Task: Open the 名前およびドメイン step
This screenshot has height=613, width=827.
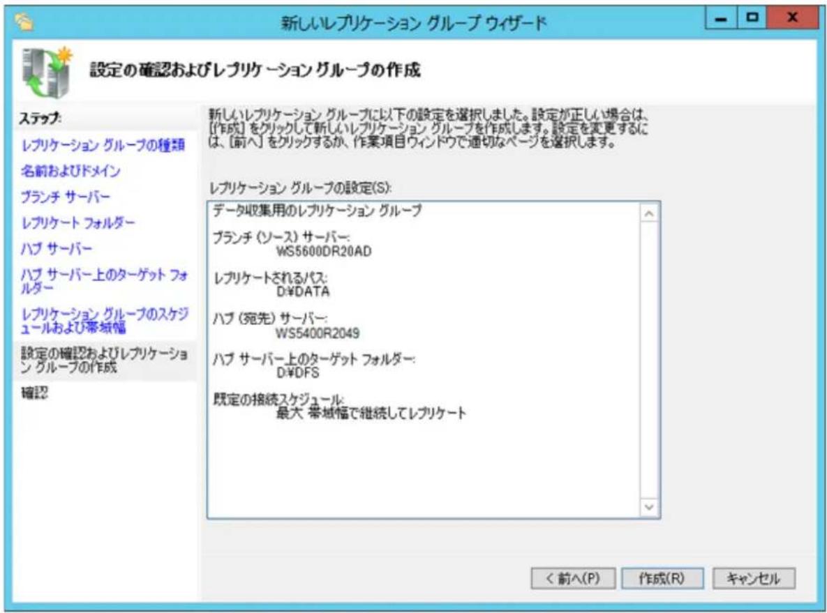Action: point(70,171)
